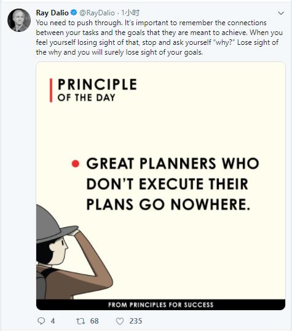The width and height of the screenshot is (292, 331).
Task: Open the reply speech bubble icon
Action: (41, 321)
